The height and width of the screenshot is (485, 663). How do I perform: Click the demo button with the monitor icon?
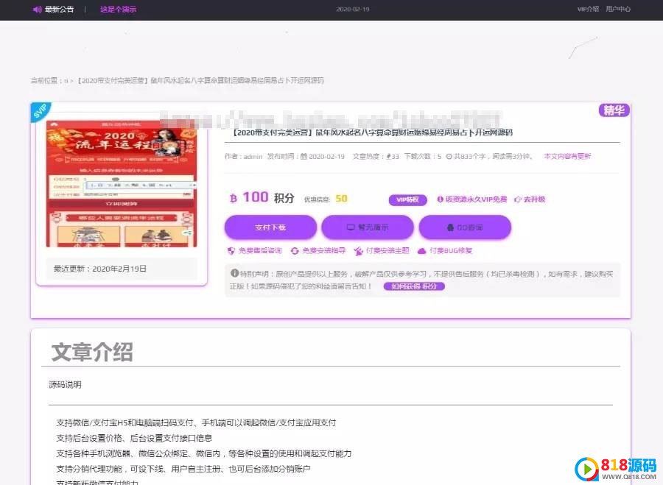point(368,227)
